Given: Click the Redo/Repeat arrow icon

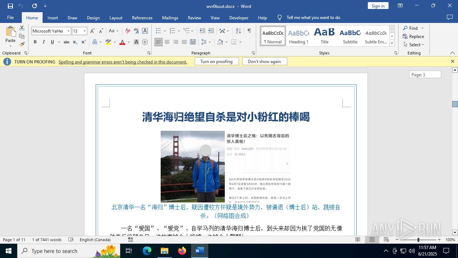Looking at the screenshot, I should [x=34, y=6].
